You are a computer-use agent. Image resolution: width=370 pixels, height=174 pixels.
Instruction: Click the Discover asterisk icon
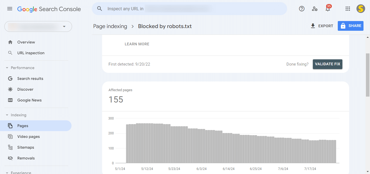[x=10, y=89]
